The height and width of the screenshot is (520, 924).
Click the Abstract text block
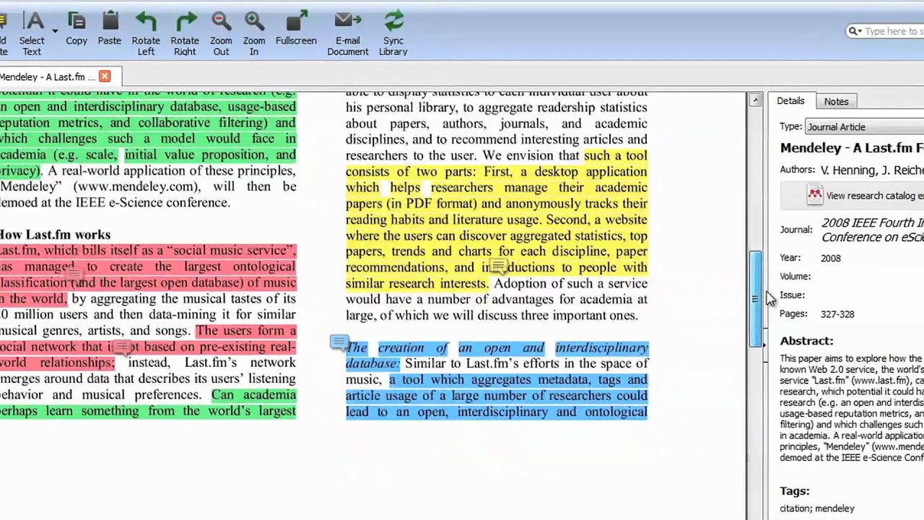tap(852, 408)
